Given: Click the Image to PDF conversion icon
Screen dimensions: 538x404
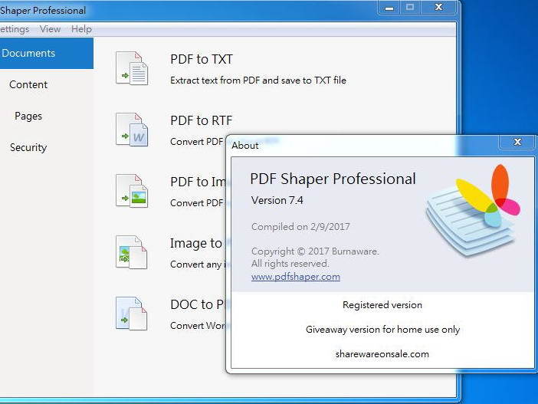Looking at the screenshot, I should [132, 252].
